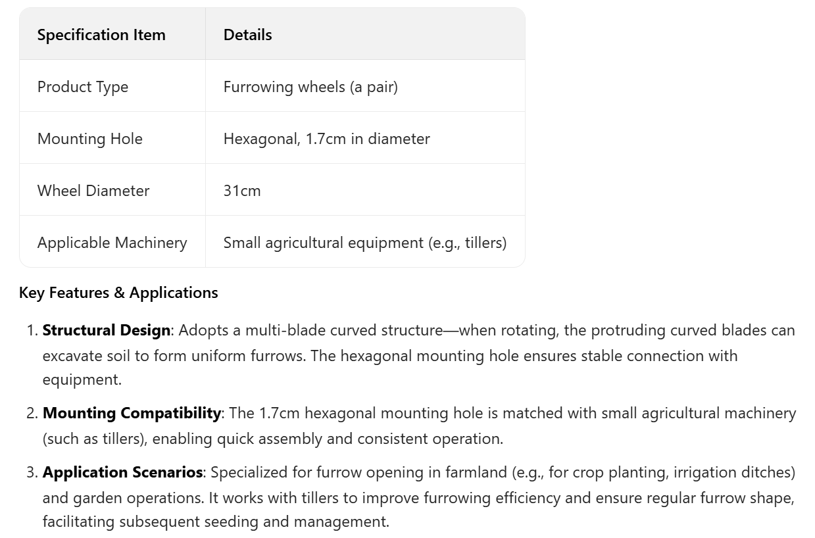Select the "Wheel Diameter" row label
Screen dimensions: 815x538
tap(93, 191)
